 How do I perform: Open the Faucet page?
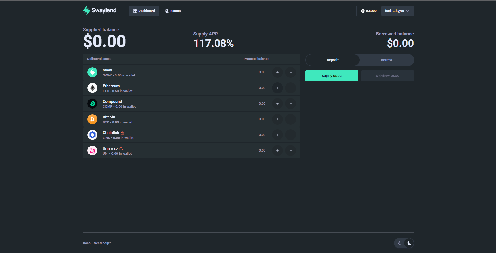click(x=173, y=11)
